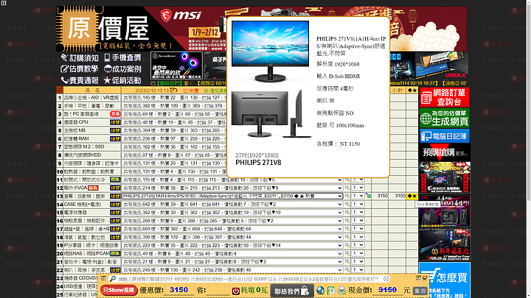Open the magnifier icon beside PHILIPS 271V8 row

point(347,196)
